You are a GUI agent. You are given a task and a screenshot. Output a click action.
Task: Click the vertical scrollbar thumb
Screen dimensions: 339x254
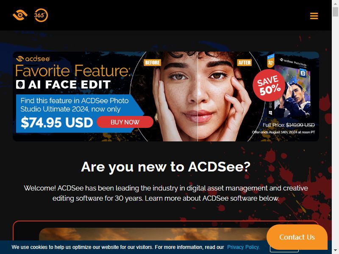(x=335, y=12)
